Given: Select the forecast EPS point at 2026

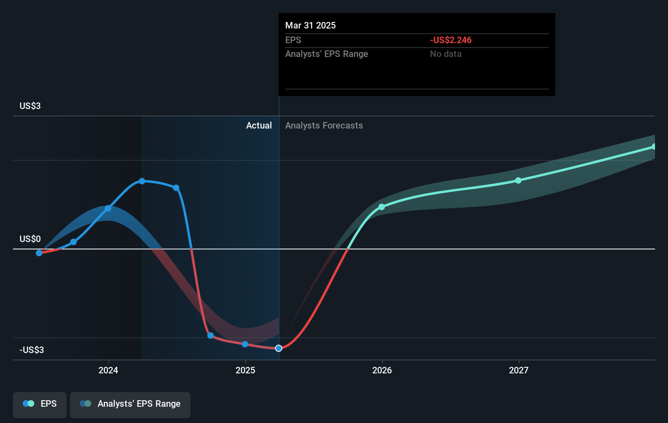Looking at the screenshot, I should [382, 207].
